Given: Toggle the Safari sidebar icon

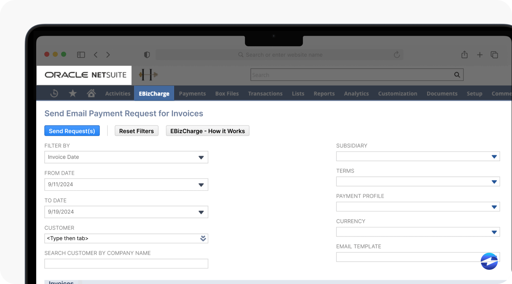Looking at the screenshot, I should (81, 55).
